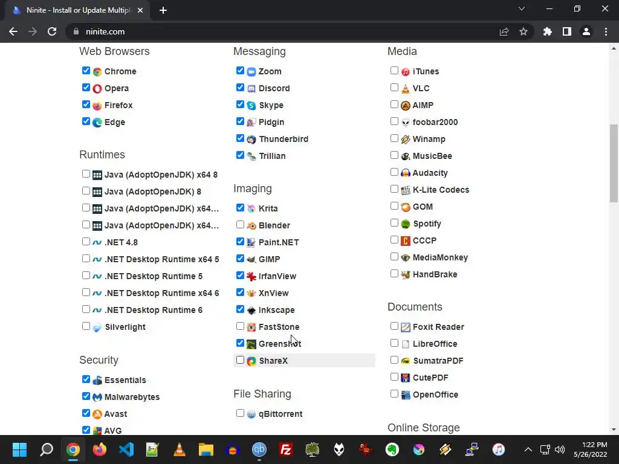Viewport: 619px width, 464px height.
Task: Click the Thunderbird icon
Action: 251,140
